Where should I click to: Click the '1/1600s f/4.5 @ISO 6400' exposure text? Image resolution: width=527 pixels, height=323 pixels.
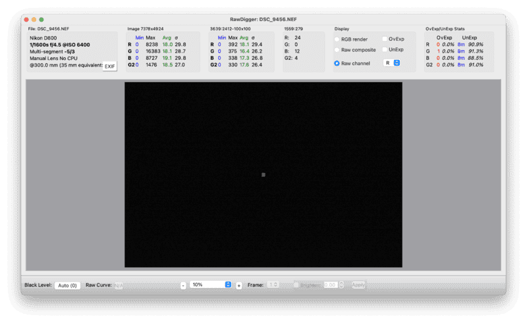(59, 45)
